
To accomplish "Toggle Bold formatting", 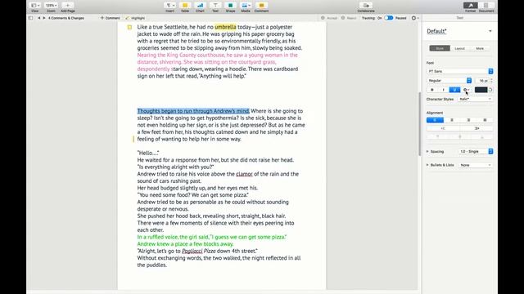I will tap(432, 90).
